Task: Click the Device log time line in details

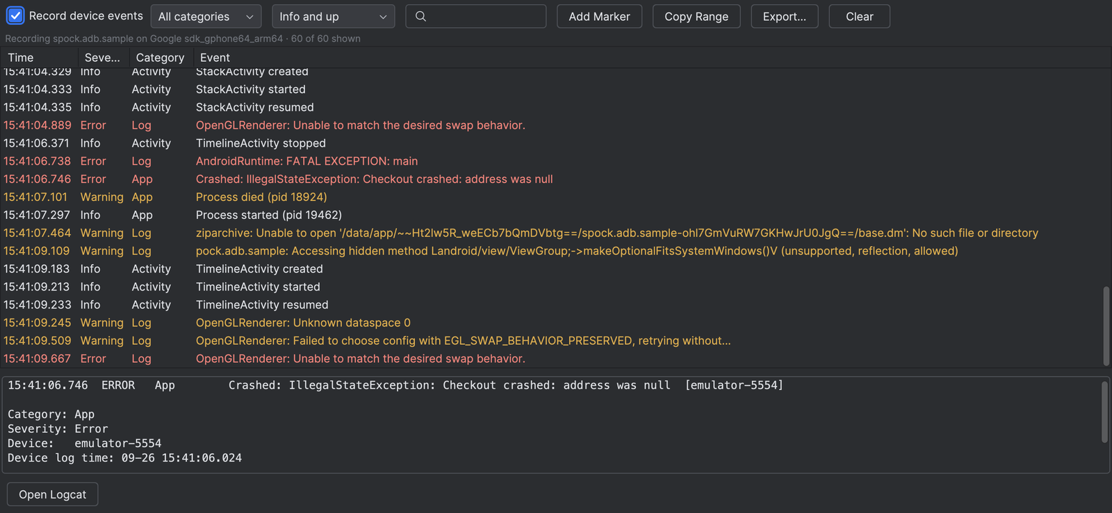Action: 124,458
